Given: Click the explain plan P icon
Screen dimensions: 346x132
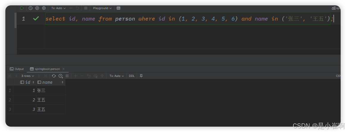Looking at the screenshot, I should click(37, 8).
